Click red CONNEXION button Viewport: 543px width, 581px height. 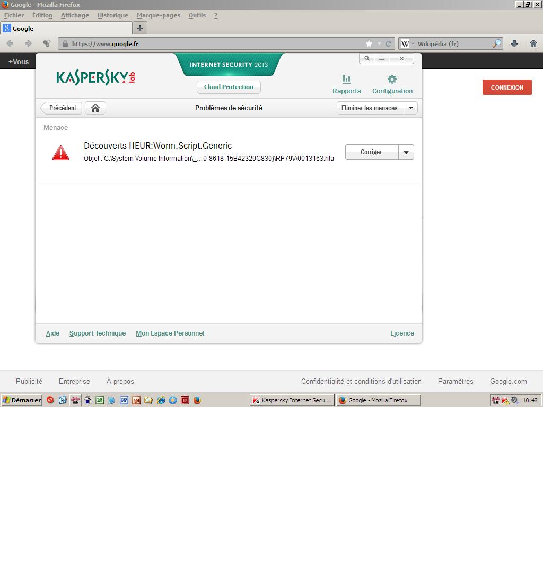[x=507, y=87]
